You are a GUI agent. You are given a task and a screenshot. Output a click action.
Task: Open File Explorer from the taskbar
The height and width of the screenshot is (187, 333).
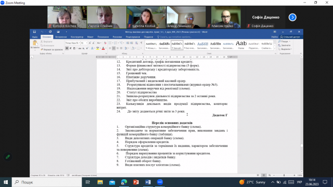[100, 182]
